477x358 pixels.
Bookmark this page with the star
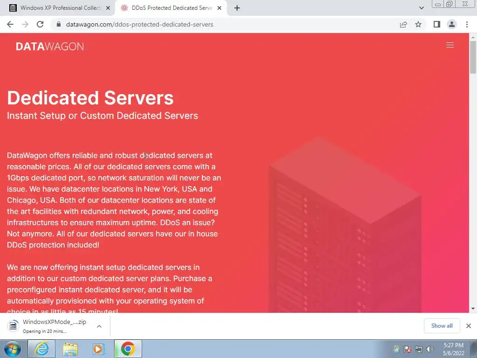pyautogui.click(x=418, y=24)
